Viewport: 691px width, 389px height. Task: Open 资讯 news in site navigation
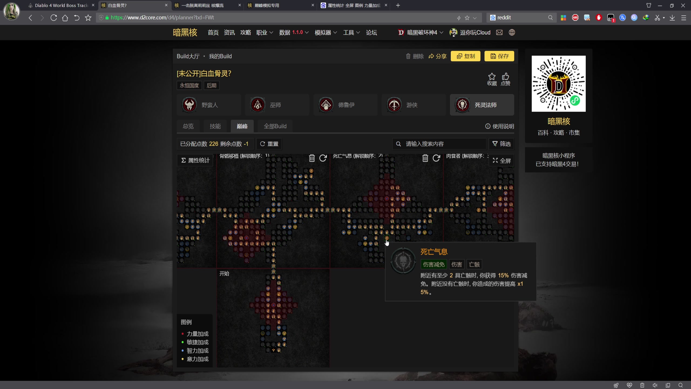229,32
